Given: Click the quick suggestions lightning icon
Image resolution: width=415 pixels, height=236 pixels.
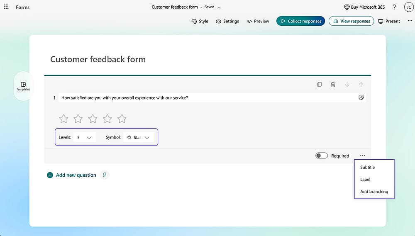Looking at the screenshot, I should click(x=105, y=175).
